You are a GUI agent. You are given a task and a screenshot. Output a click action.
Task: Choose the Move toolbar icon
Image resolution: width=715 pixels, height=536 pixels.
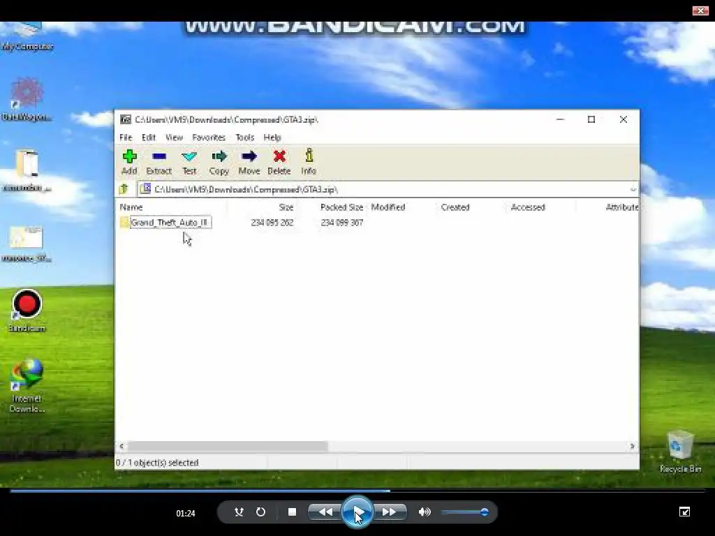point(249,162)
